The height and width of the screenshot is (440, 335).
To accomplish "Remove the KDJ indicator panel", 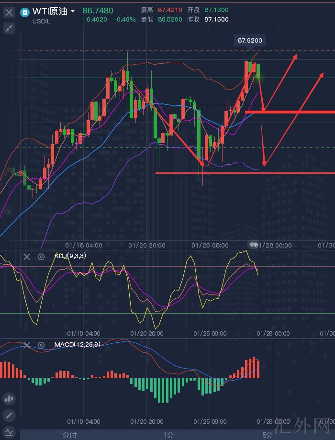I will point(27,257).
